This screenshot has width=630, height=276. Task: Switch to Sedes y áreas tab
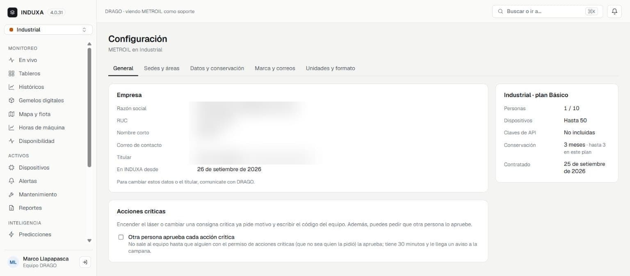pos(162,68)
